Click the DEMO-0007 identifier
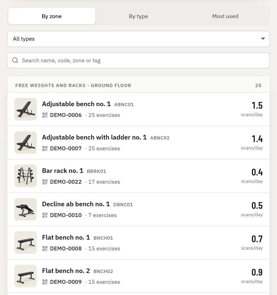This screenshot has width=277, height=295. [x=66, y=149]
